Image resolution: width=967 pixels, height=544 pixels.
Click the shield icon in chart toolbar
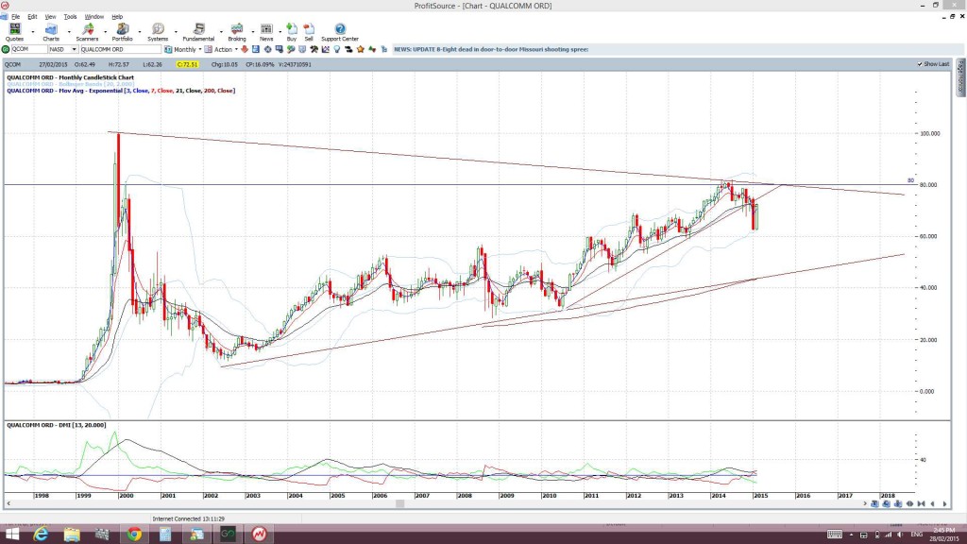[302, 49]
